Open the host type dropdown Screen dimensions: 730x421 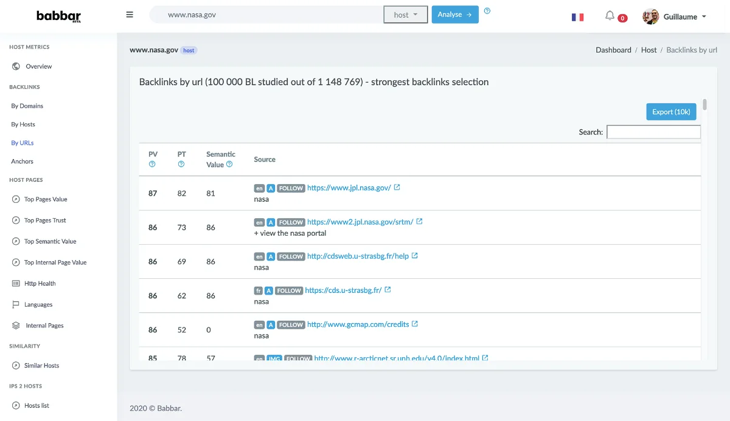(x=405, y=15)
